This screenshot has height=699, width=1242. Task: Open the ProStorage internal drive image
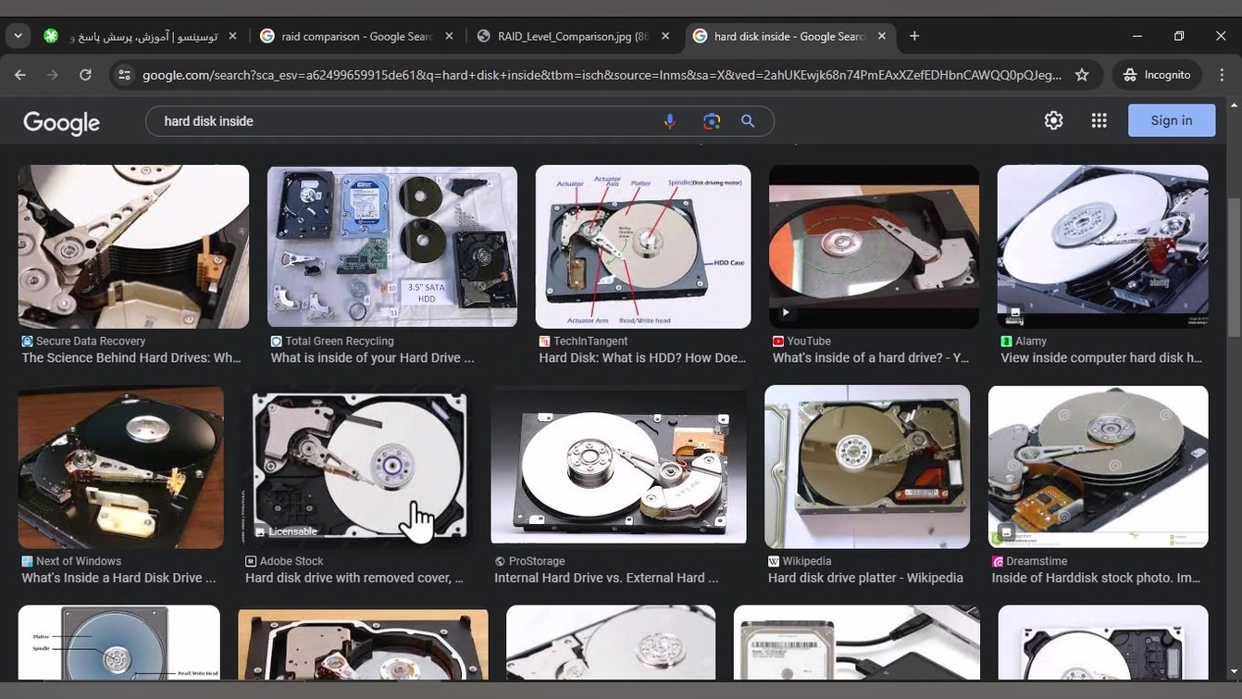click(x=618, y=466)
